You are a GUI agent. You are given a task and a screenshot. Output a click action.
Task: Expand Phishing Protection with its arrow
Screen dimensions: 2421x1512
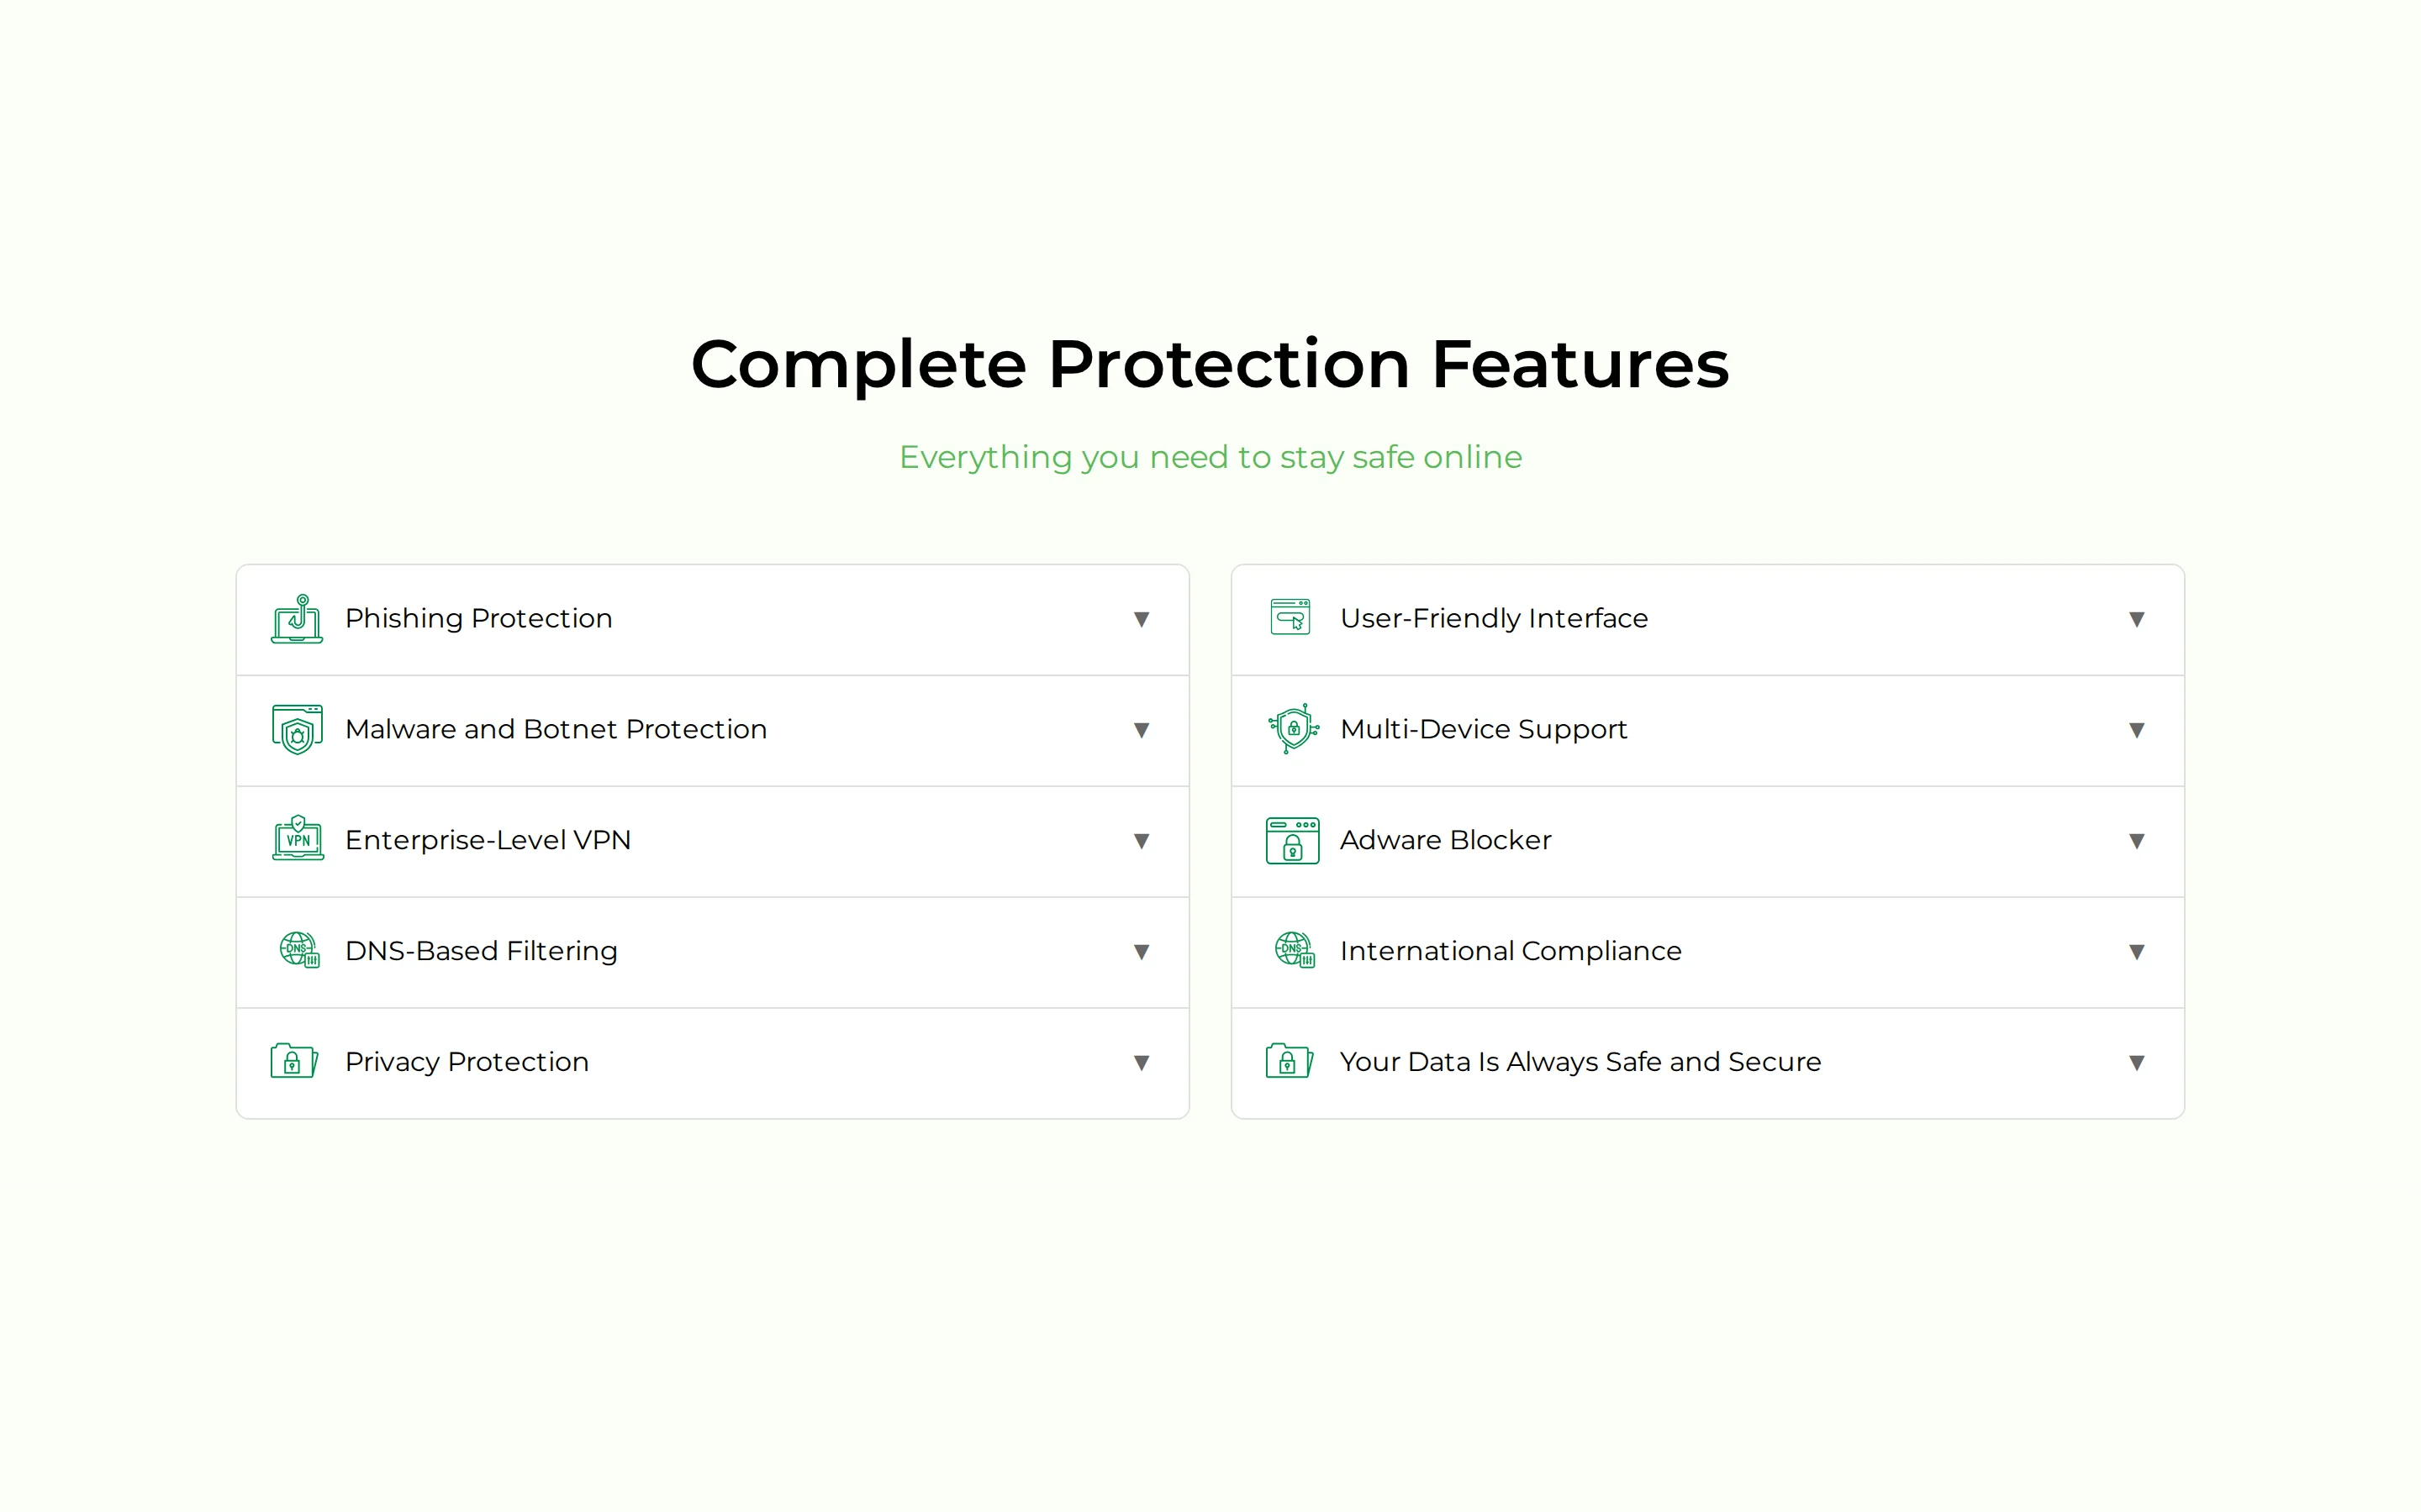click(x=1142, y=620)
